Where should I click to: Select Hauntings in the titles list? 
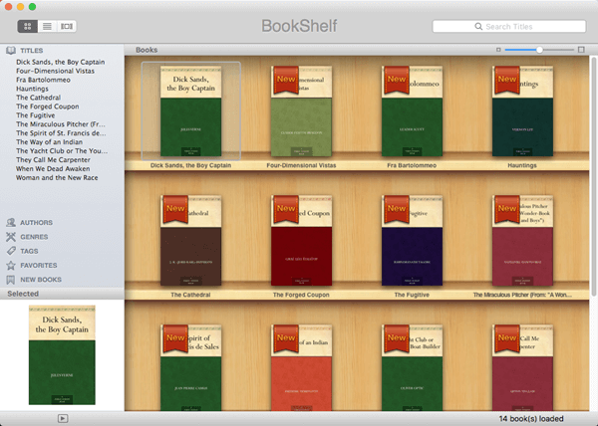tap(32, 89)
